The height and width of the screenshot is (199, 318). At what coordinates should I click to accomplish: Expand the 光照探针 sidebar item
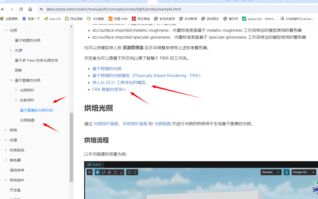click(16, 90)
